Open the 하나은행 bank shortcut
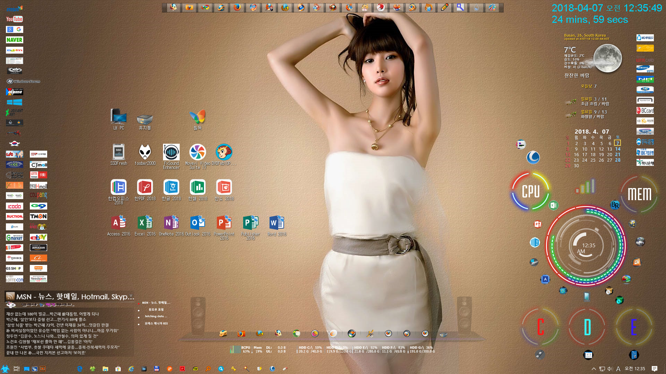This screenshot has width=666, height=374. [645, 162]
